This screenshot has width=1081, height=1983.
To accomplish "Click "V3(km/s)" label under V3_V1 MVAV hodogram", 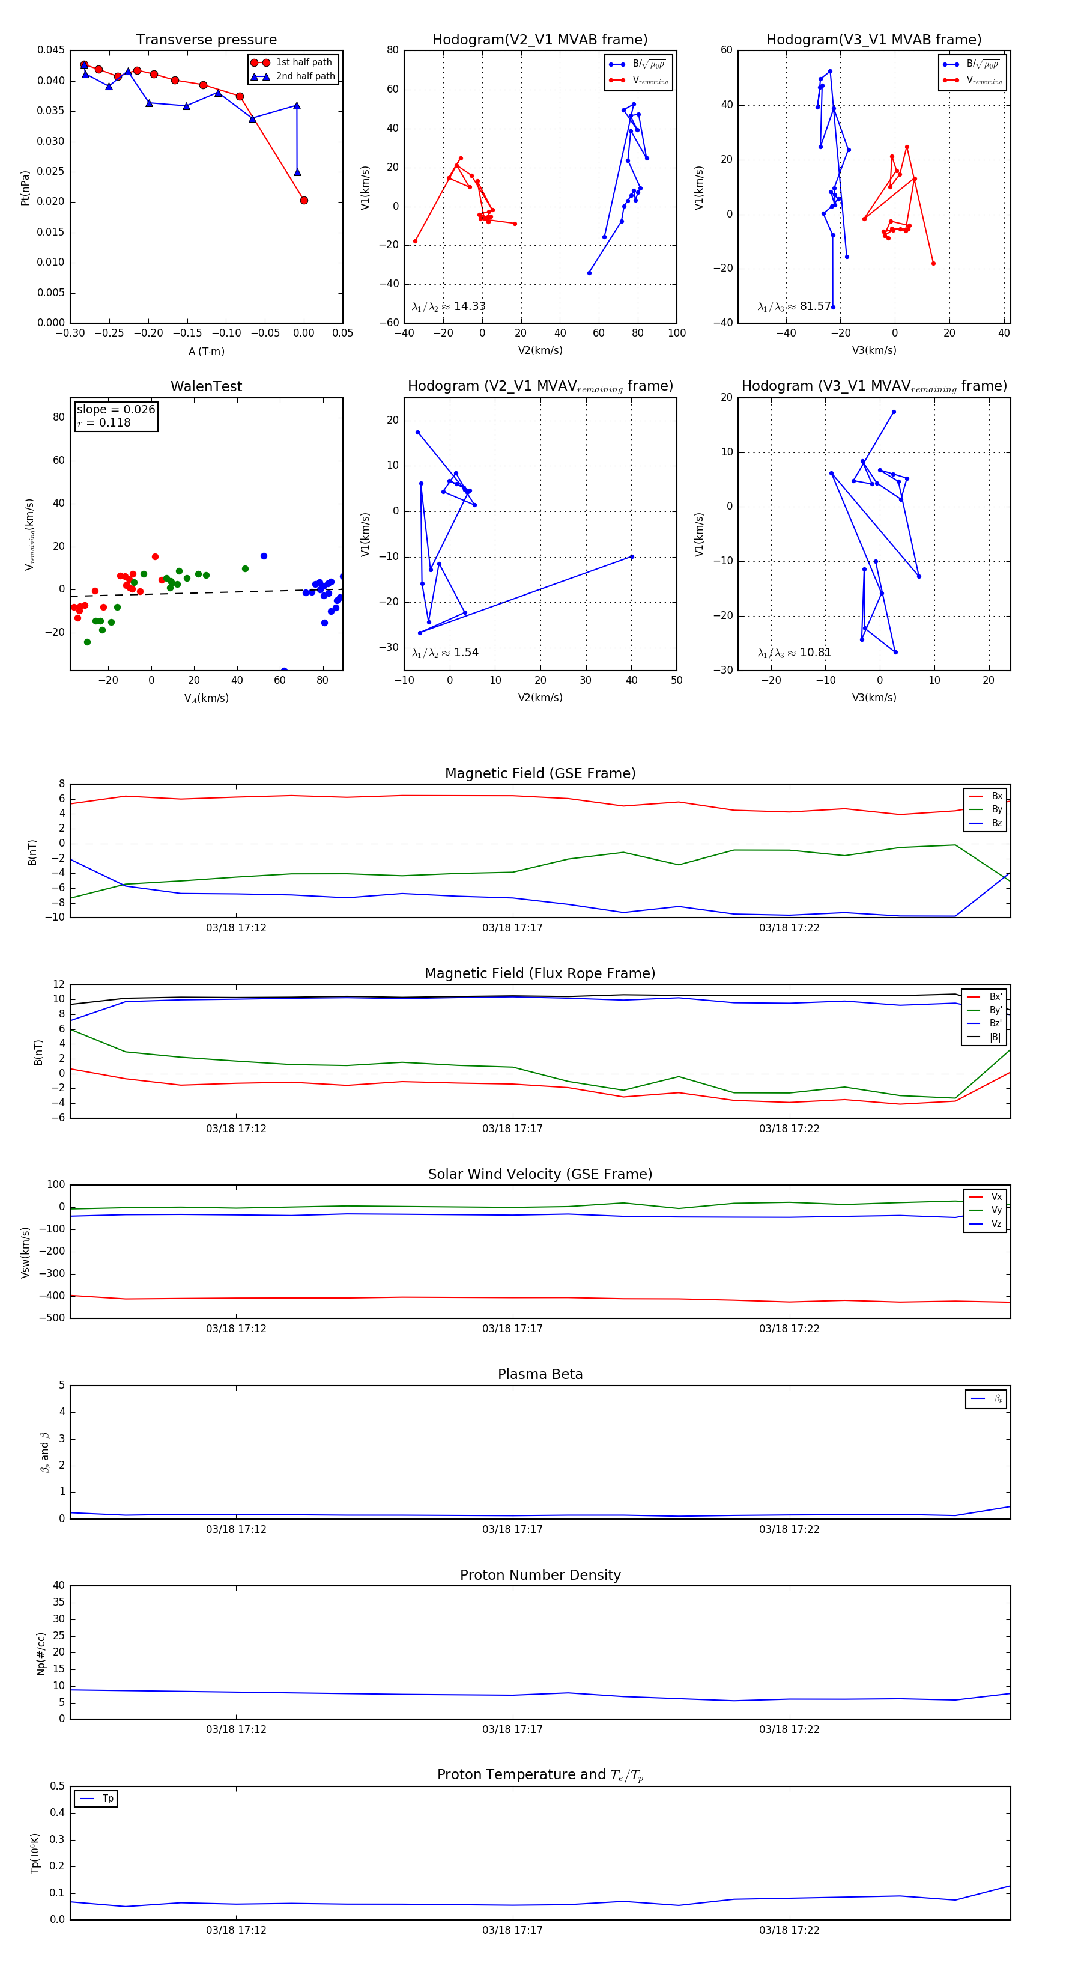I will click(874, 698).
